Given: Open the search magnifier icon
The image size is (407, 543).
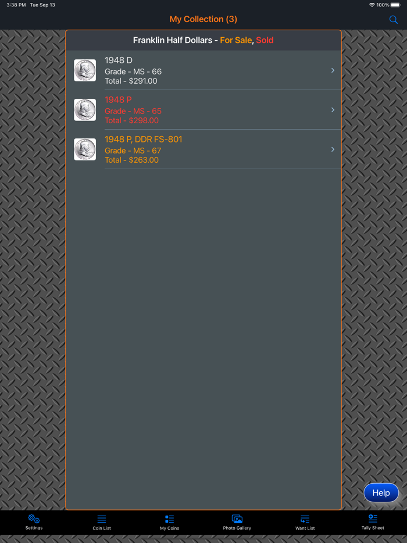Looking at the screenshot, I should pos(394,19).
